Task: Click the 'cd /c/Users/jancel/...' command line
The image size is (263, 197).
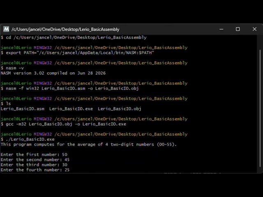Action: [x=74, y=37]
